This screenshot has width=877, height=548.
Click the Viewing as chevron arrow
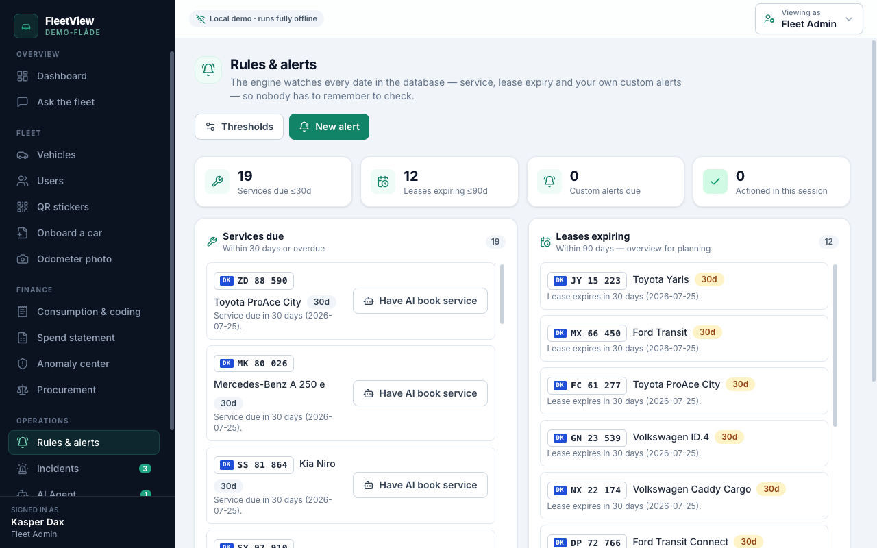(849, 19)
